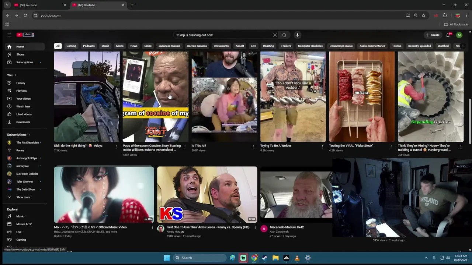Image resolution: width=472 pixels, height=265 pixels.
Task: Clear the search query with the X
Action: pos(275,35)
